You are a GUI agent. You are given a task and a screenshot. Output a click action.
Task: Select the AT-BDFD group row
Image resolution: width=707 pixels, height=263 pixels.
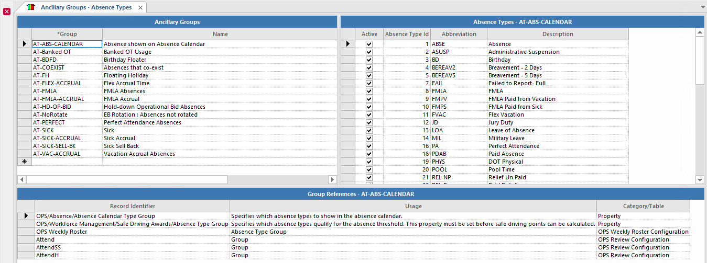click(x=67, y=60)
